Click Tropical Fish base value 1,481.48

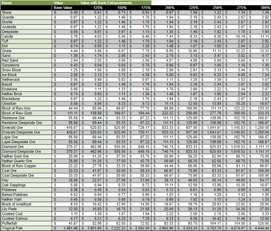[x=66, y=228]
